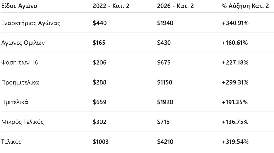This screenshot has height=153, width=274.
Task: Select the 'Μικρός Τελικός' row label
Action: (23, 122)
